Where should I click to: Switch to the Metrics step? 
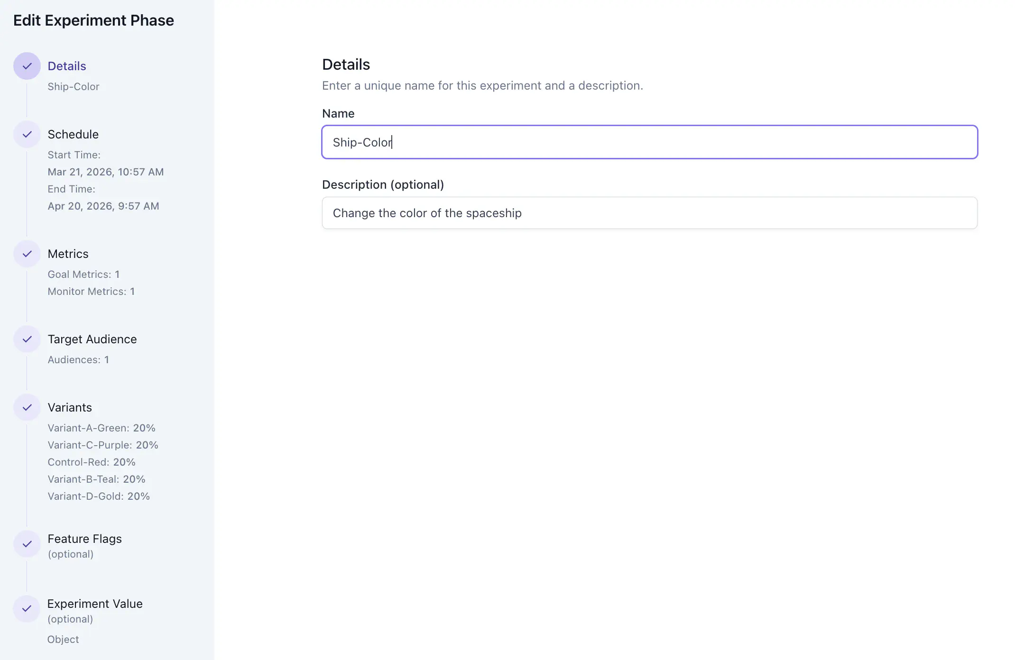pyautogui.click(x=68, y=254)
